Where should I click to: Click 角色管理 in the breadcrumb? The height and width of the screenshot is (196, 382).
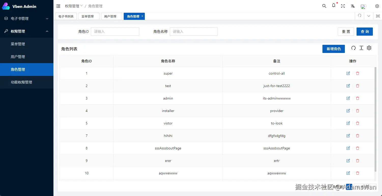[x=95, y=6]
